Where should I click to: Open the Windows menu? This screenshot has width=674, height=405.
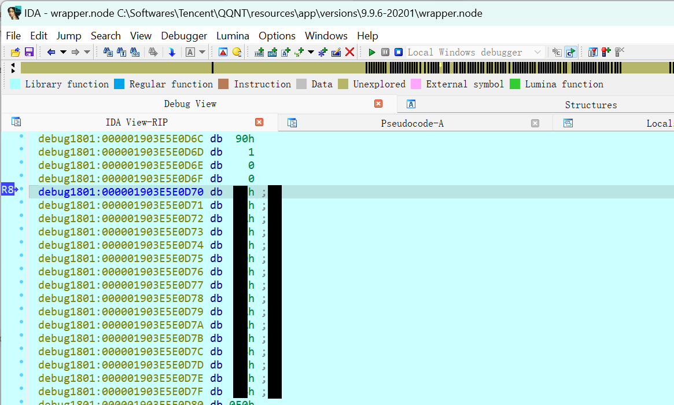click(326, 36)
